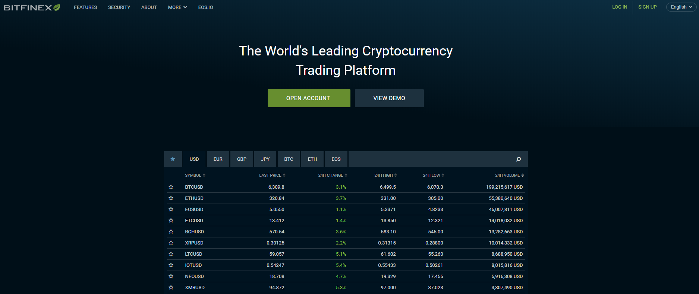Sort by SYMBOL column
Viewport: 699px width, 294px height.
tap(195, 175)
